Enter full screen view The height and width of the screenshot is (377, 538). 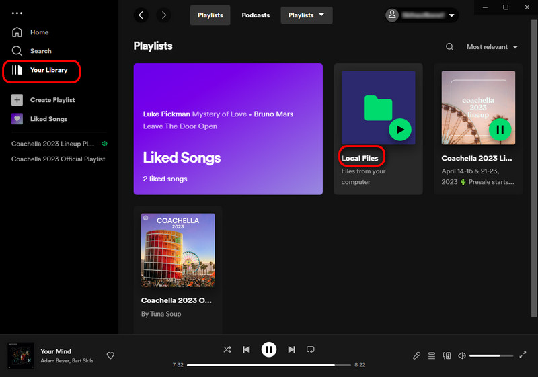coord(523,355)
